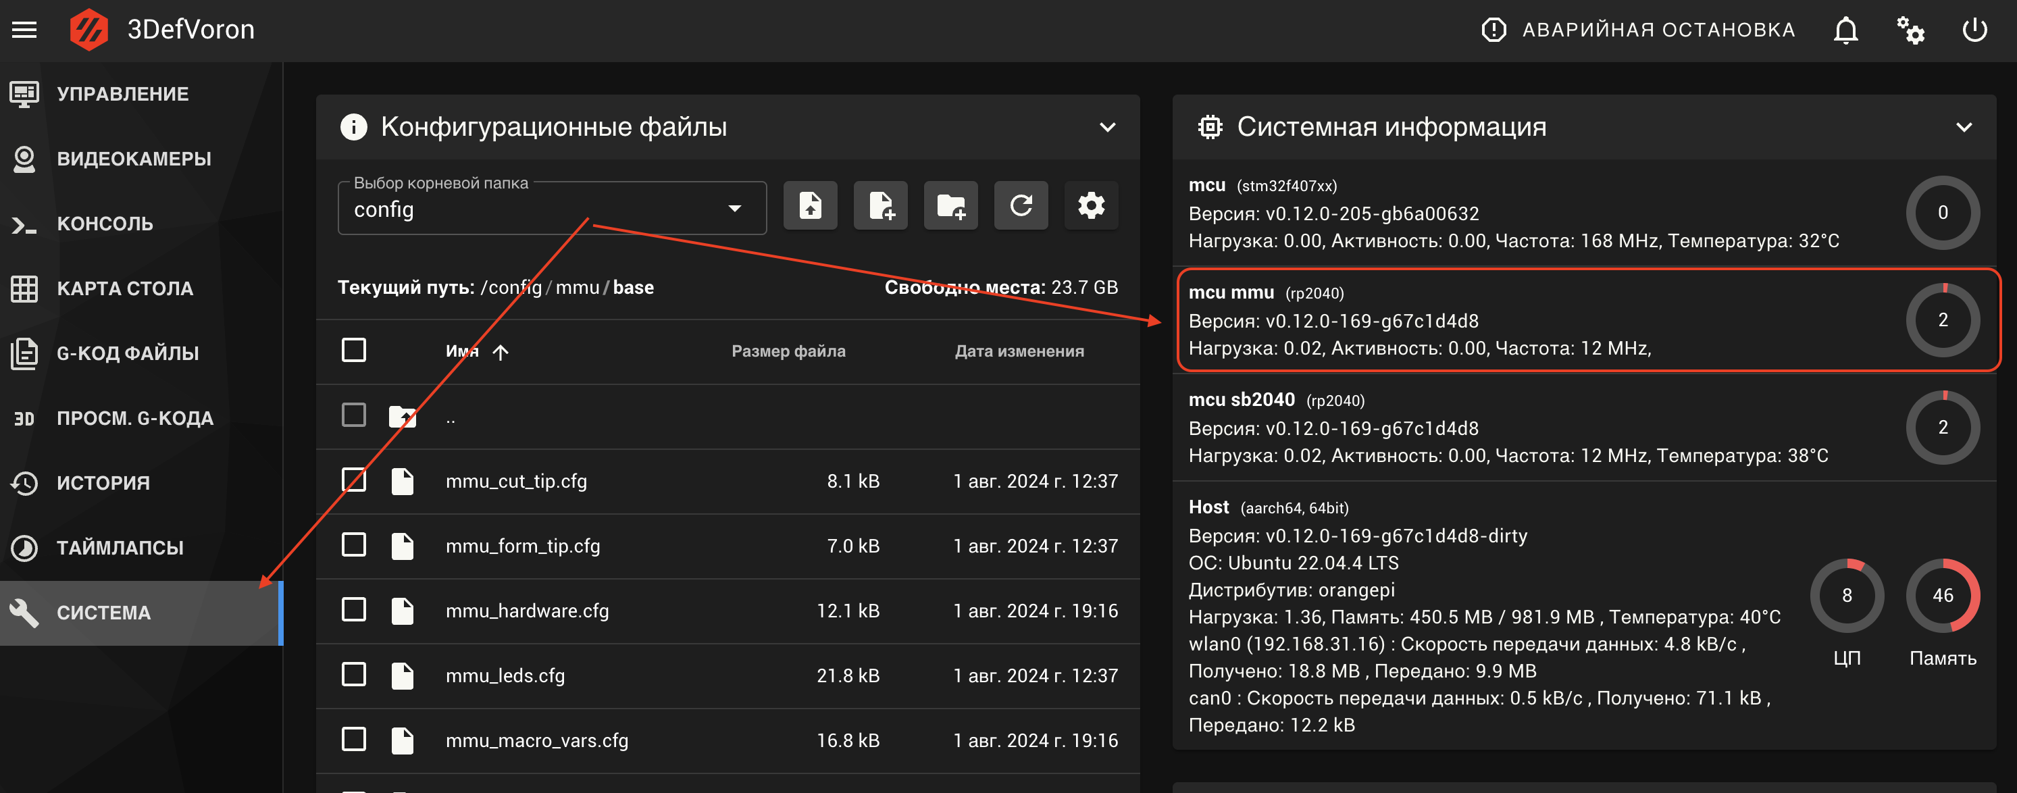Click the grid icon beside КАРТА СТОЛА

24,289
